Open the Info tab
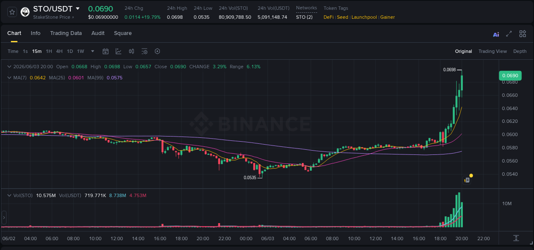Screen dimensions: 534x250 [35, 33]
